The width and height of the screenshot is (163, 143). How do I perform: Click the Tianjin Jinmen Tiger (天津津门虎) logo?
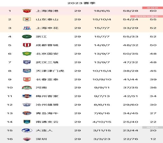coord(27,71)
